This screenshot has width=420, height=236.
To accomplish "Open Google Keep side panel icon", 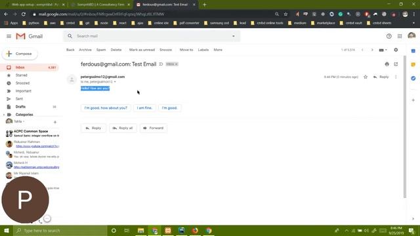I will tap(413, 64).
